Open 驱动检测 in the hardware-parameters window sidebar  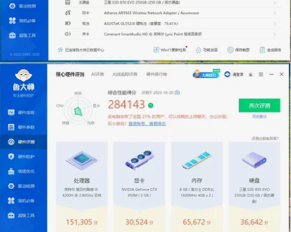click(23, 6)
